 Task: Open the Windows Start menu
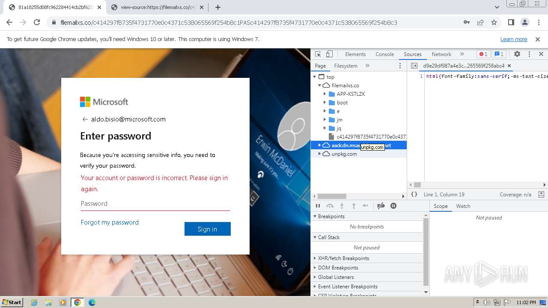[12, 302]
